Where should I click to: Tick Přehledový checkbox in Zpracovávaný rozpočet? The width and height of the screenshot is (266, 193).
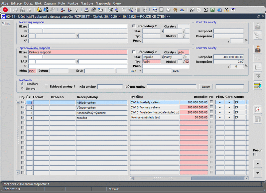134,52
